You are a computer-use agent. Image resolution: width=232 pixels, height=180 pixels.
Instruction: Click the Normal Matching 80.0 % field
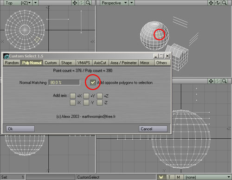coord(64,83)
